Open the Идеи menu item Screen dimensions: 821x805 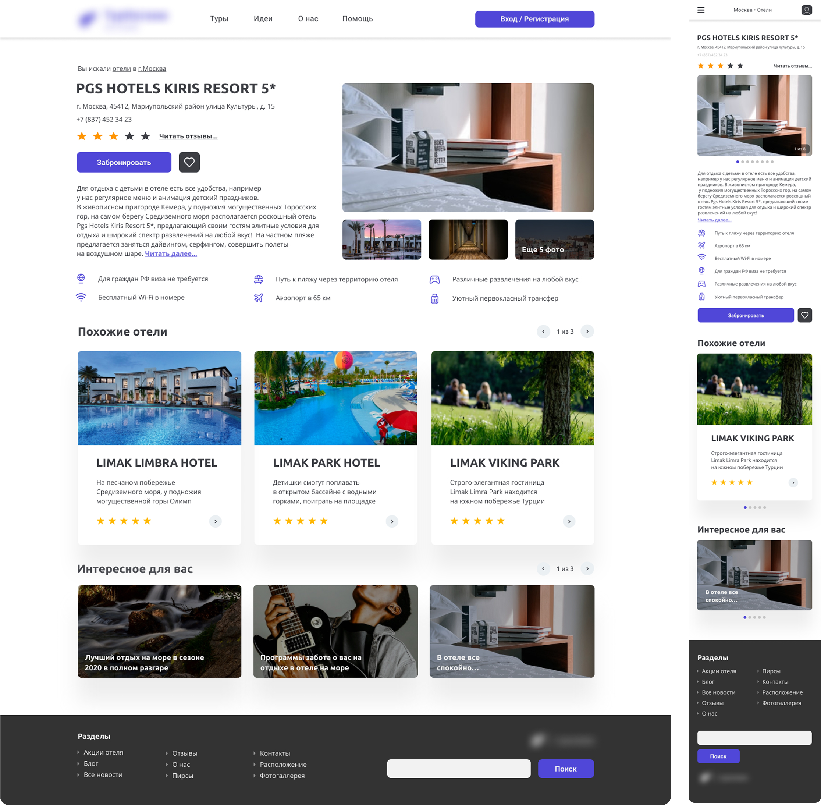(x=263, y=19)
